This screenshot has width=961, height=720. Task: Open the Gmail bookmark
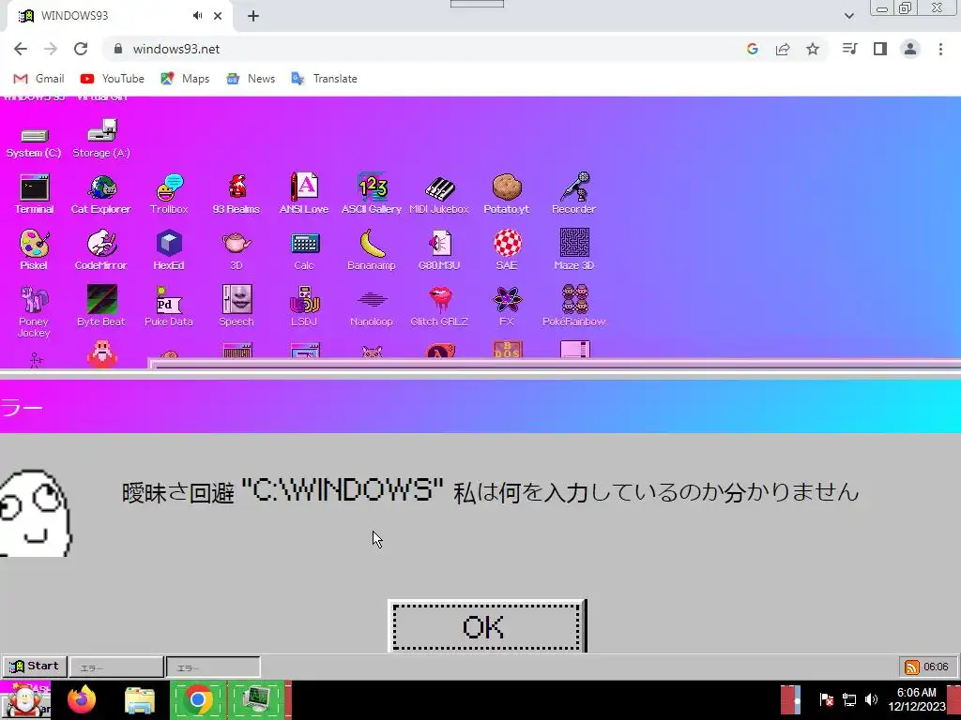pos(38,79)
